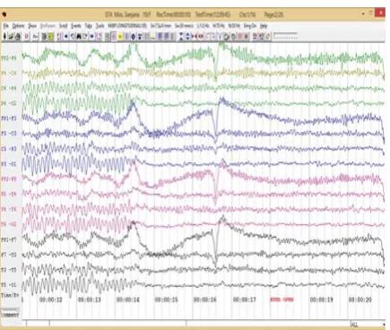Select the C3-P3 channel label
Screen dimensions: 390x330
pyautogui.click(x=9, y=149)
